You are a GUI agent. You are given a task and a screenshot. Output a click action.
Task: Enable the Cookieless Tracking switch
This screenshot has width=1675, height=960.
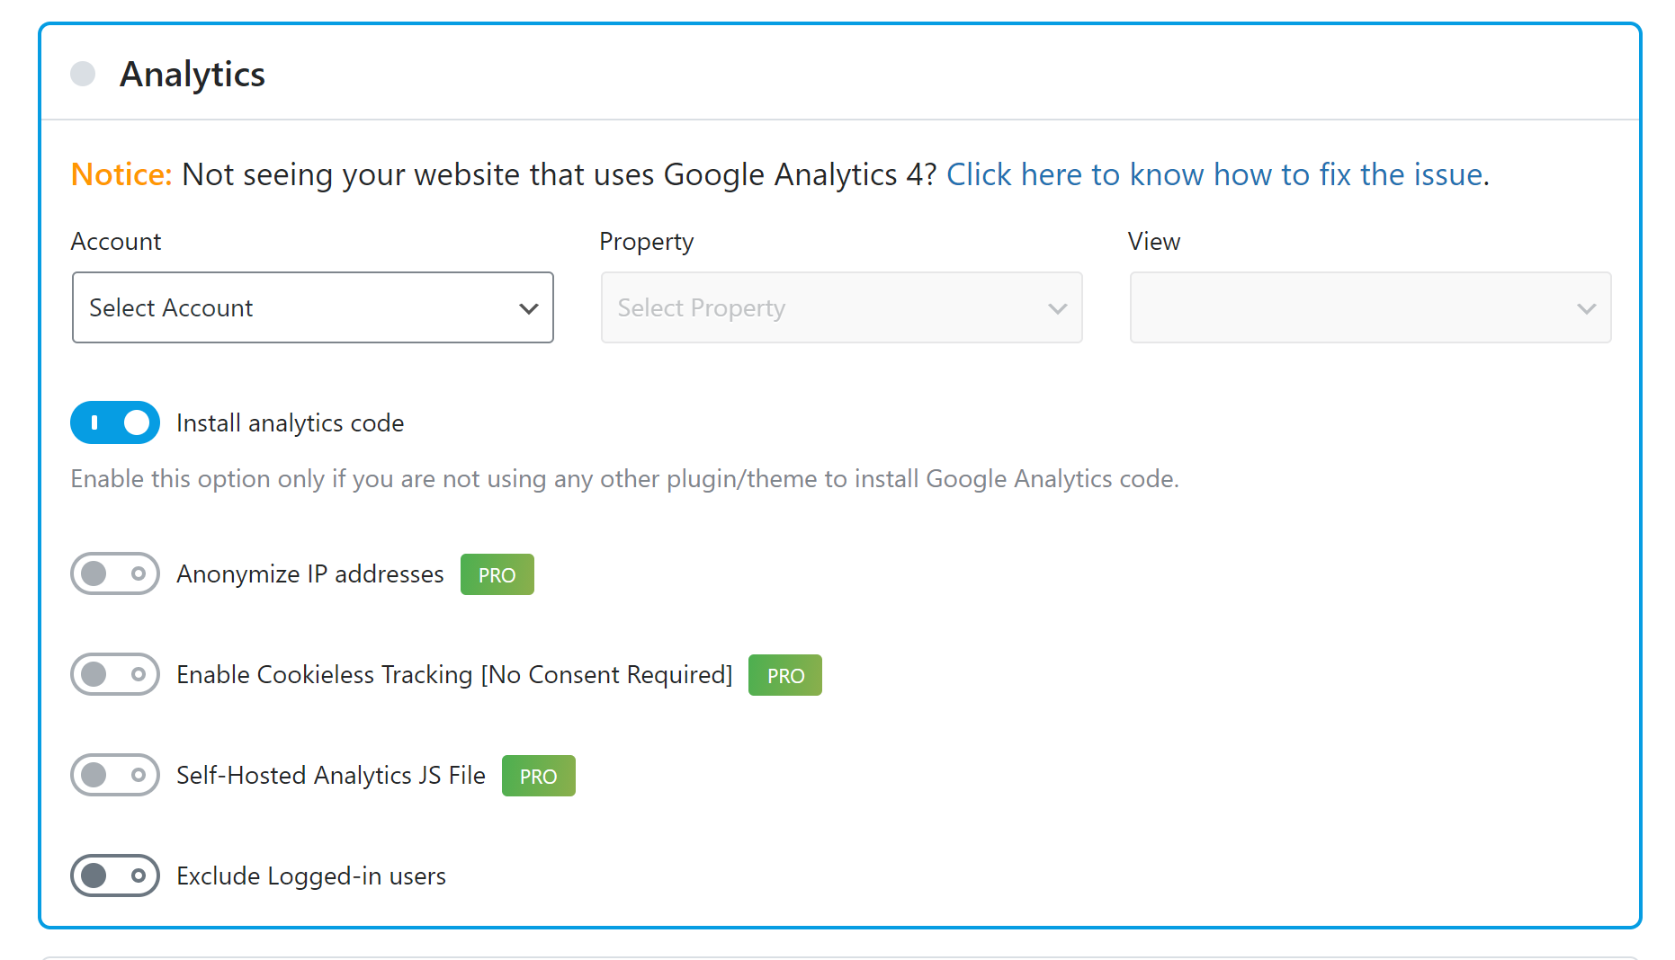click(x=115, y=674)
